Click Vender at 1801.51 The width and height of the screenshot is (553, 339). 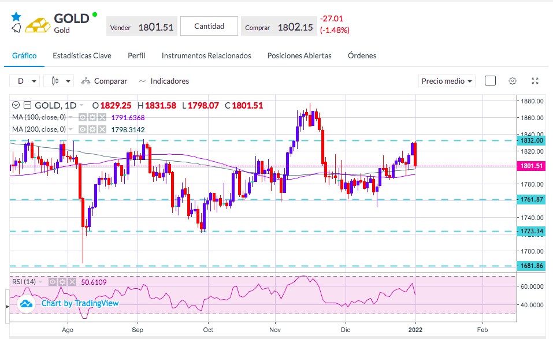coord(142,27)
